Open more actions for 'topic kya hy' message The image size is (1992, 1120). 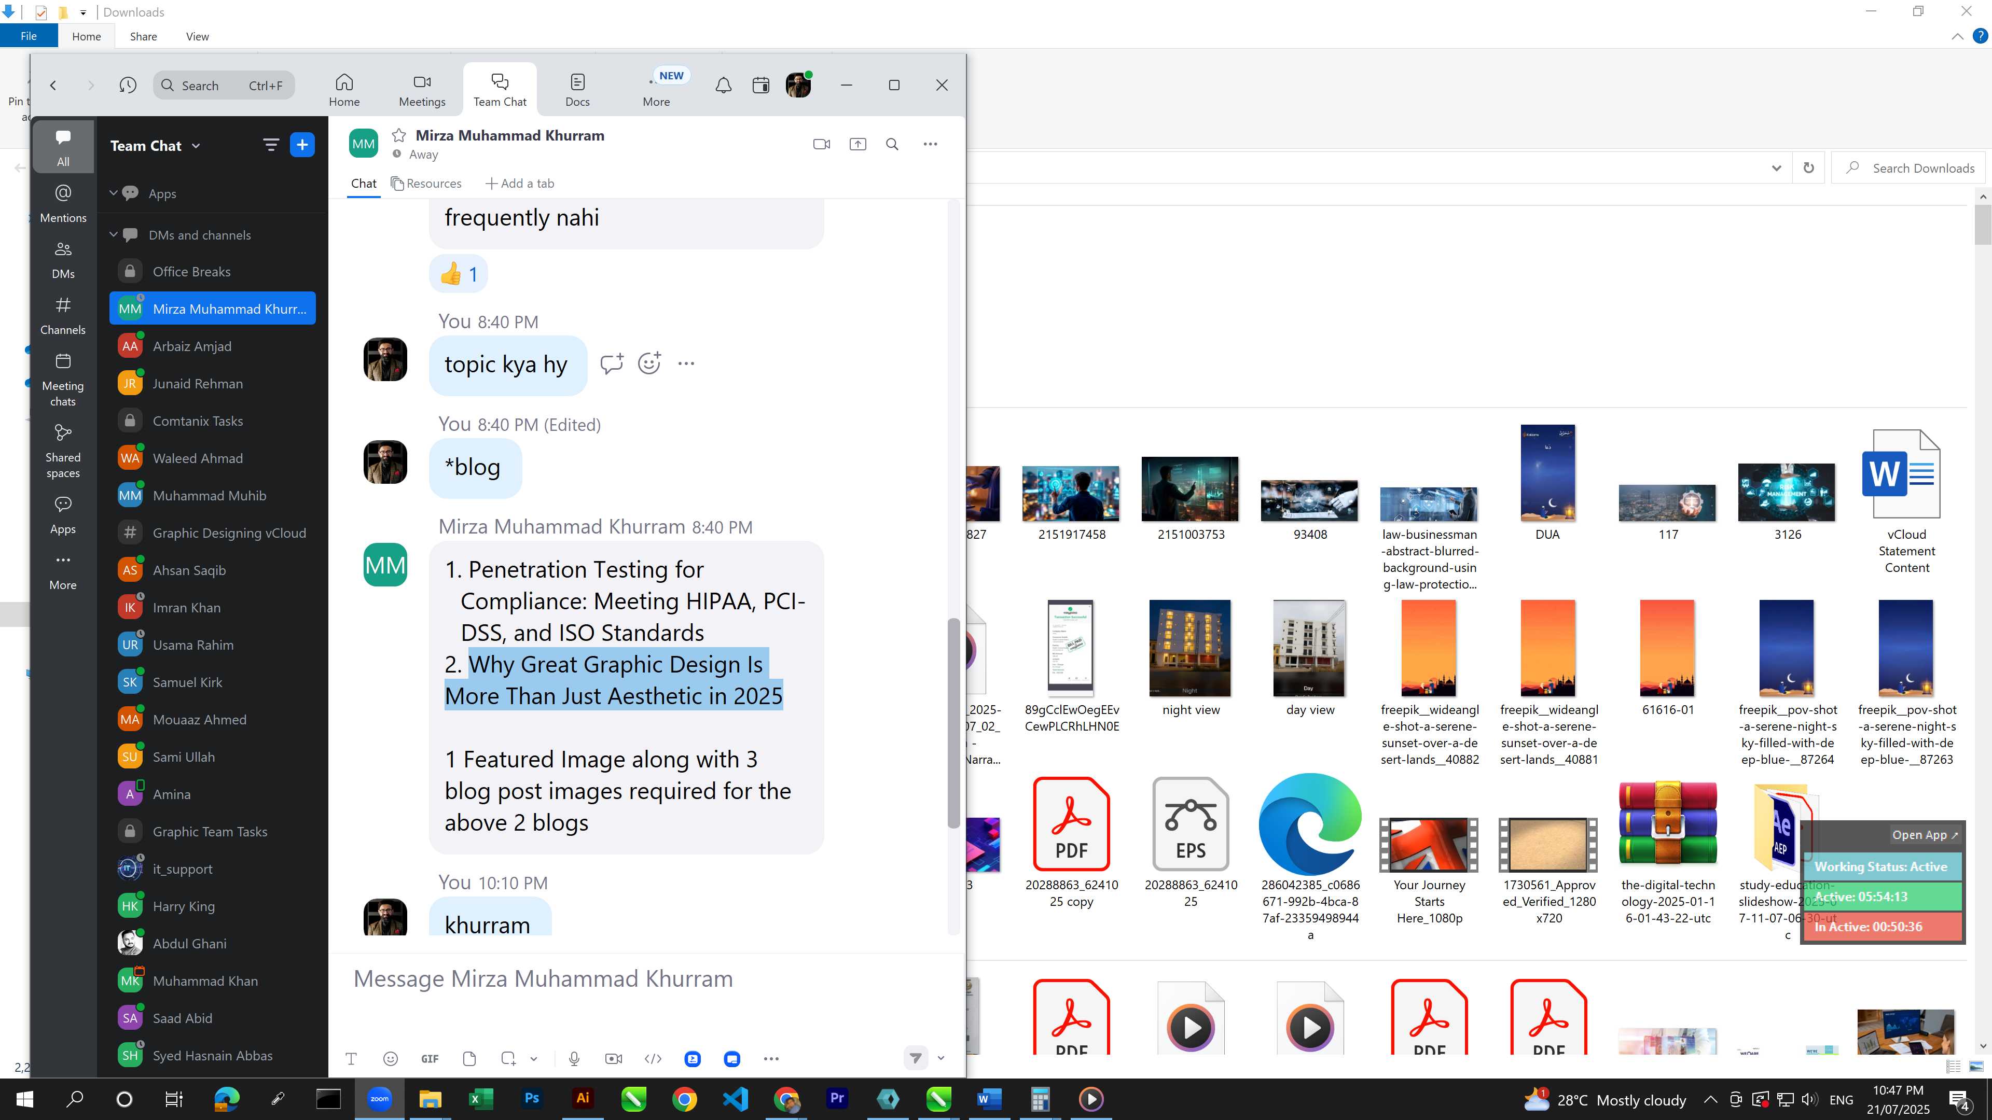pyautogui.click(x=686, y=363)
